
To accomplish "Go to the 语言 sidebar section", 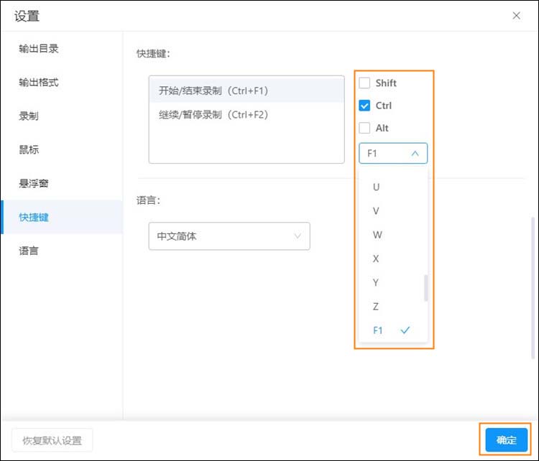I will point(62,251).
